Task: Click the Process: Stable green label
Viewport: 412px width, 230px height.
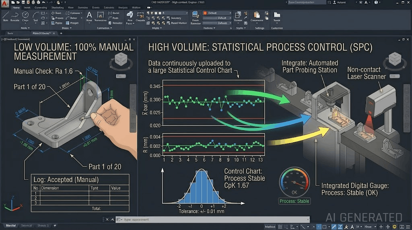Action: pos(294,201)
